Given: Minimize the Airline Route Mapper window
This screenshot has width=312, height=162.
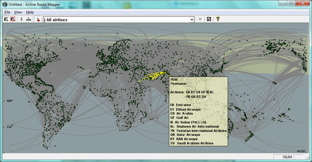Looking at the screenshot, I should tap(283, 3).
